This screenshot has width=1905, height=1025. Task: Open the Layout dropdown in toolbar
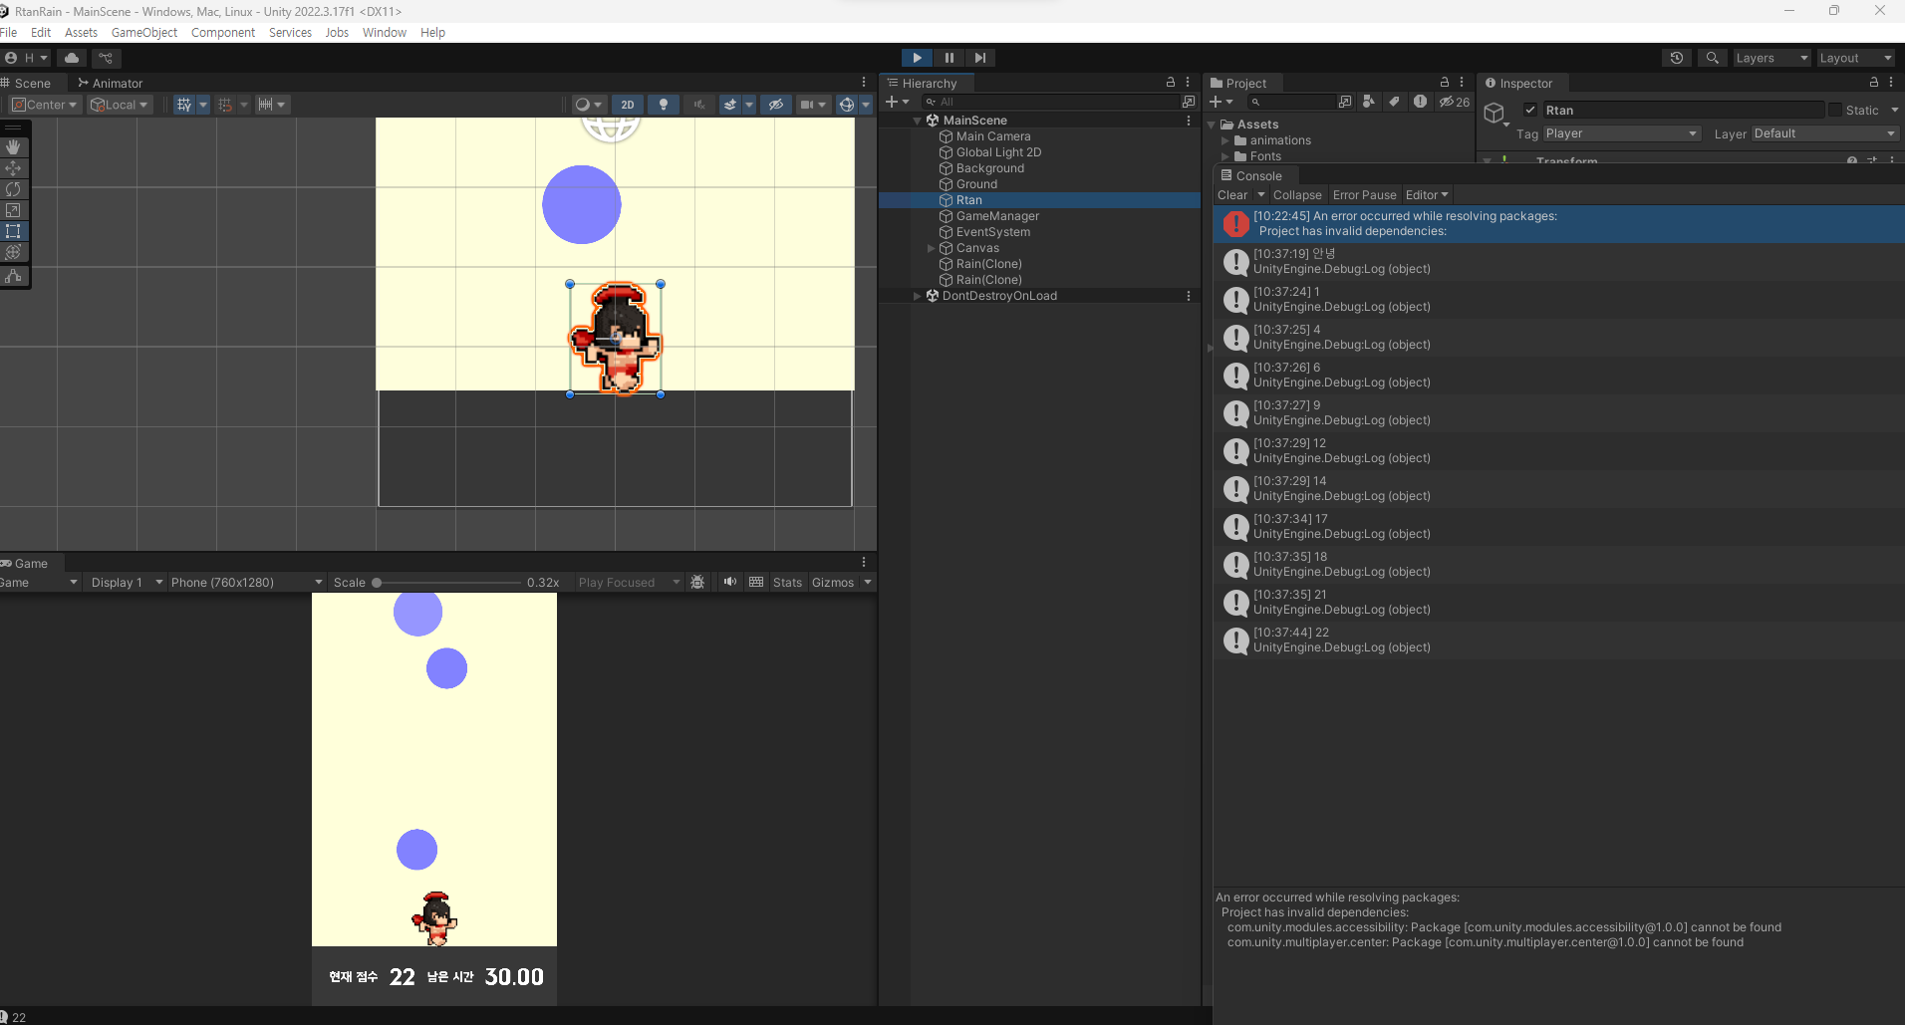(1855, 58)
